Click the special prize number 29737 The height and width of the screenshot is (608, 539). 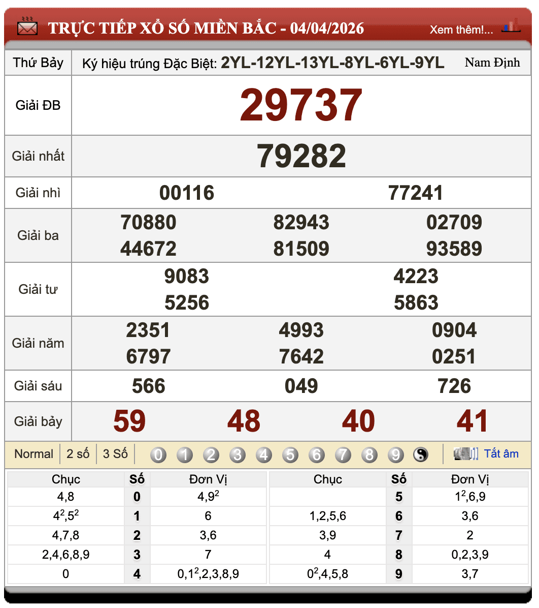(301, 105)
